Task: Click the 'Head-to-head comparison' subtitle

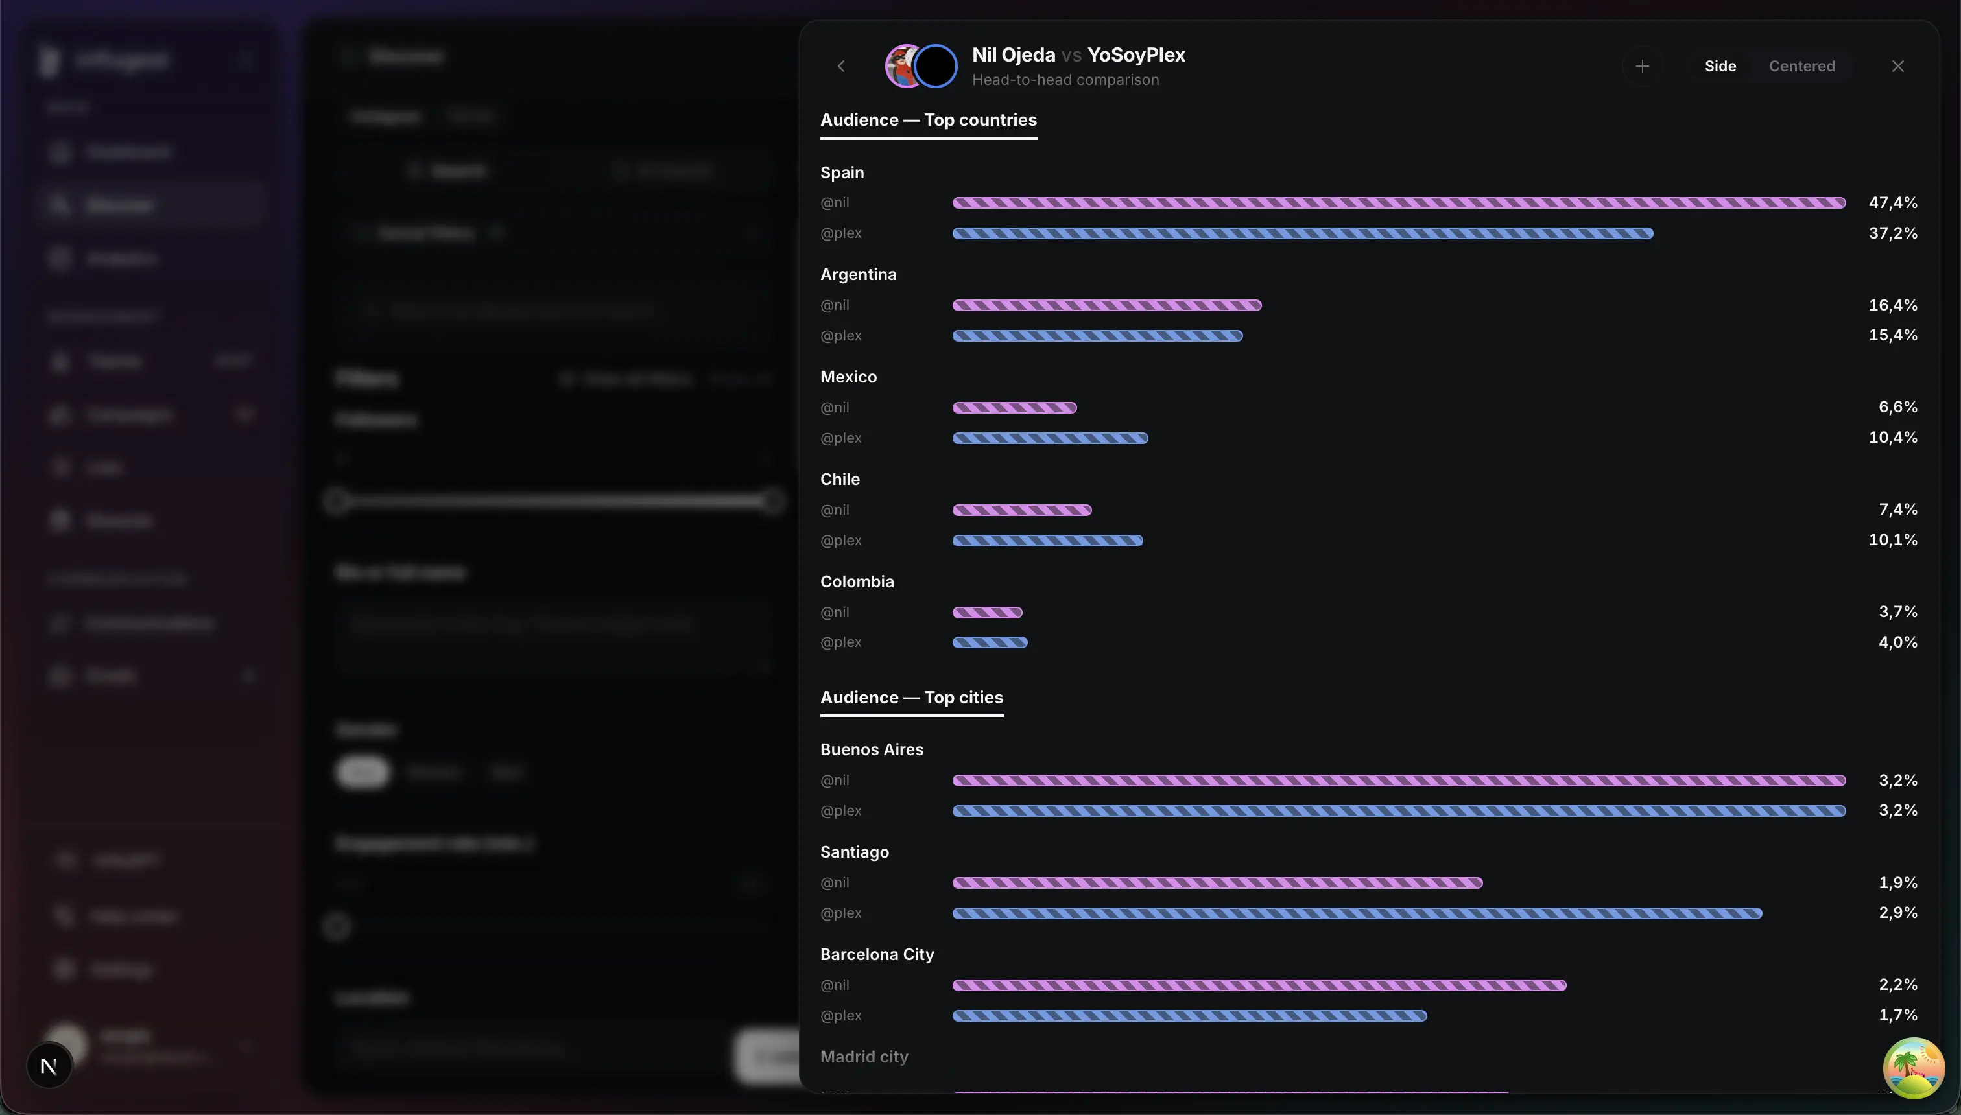Action: pos(1065,80)
